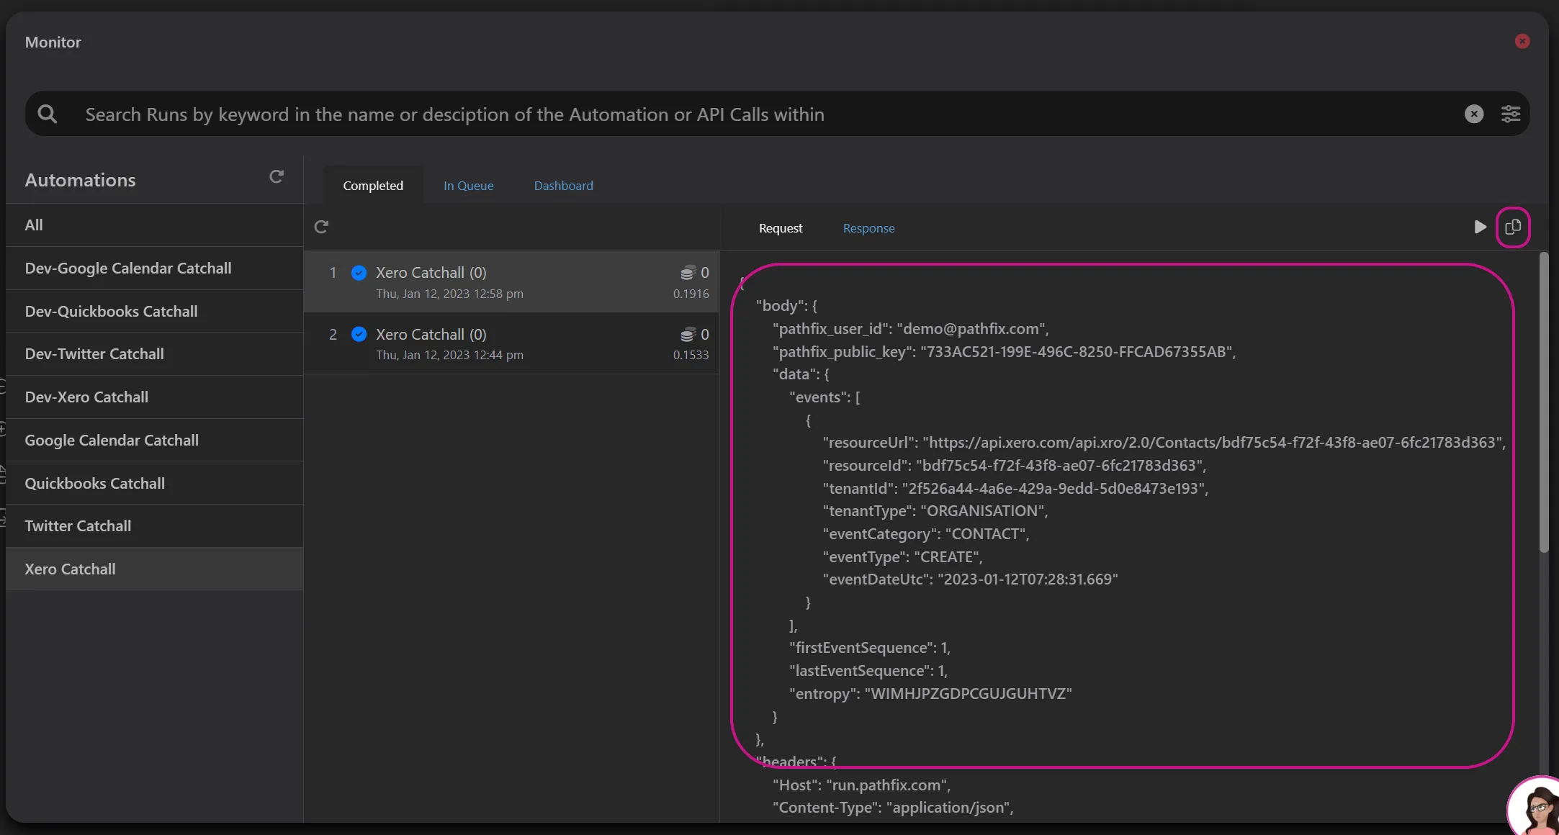Click the 0.1533 duration value
The height and width of the screenshot is (835, 1559).
click(x=691, y=355)
